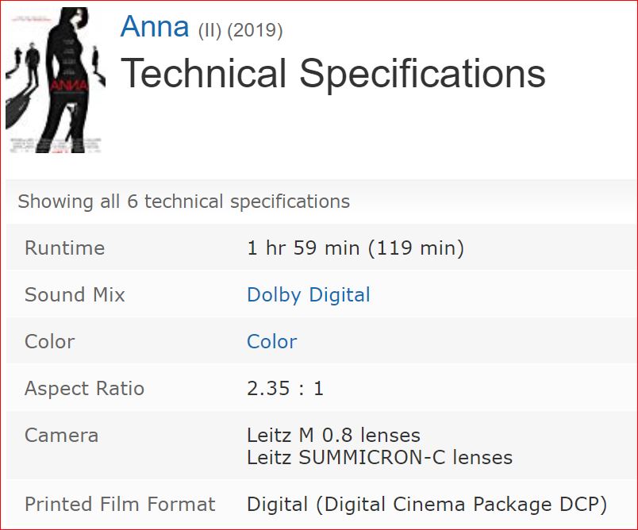Select the Runtime row label
This screenshot has height=530, width=638.
tap(63, 248)
